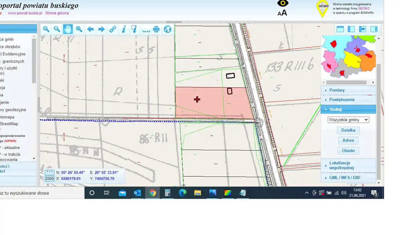Click the eye accessibility contrast icon
The width and height of the screenshot is (420, 235).
point(283,4)
